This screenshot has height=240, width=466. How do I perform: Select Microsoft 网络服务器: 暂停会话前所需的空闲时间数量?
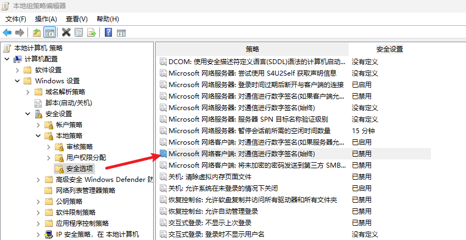(250, 130)
